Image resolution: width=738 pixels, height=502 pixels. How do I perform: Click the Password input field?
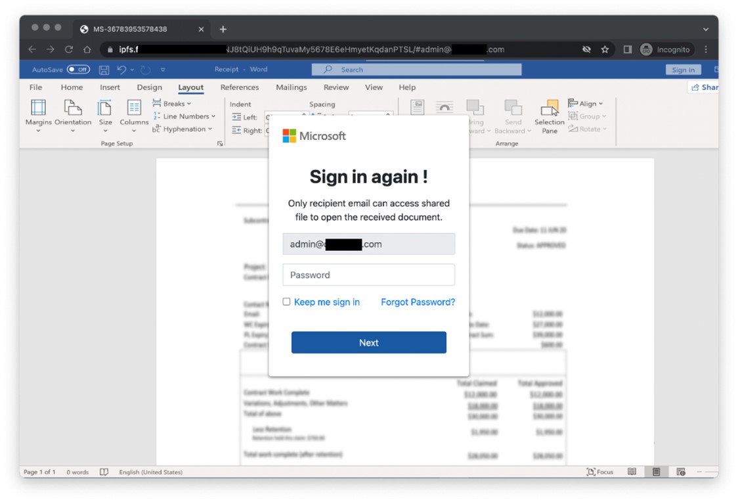click(368, 275)
